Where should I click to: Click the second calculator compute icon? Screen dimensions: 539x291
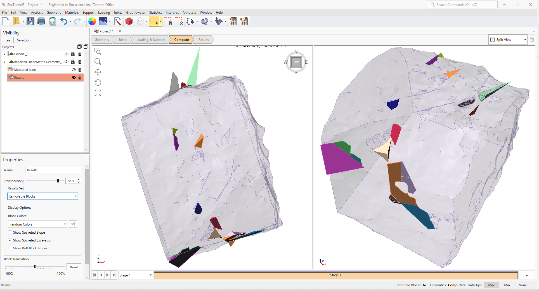[244, 21]
